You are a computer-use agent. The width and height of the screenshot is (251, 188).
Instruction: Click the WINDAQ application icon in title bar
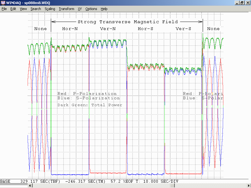3,3
